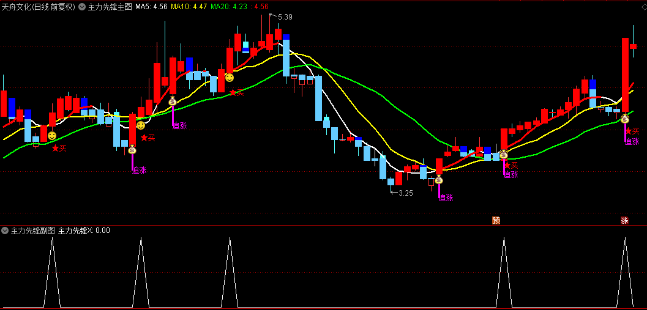Select the tallest red candlestick at far right
Image resolution: width=647 pixels, height=310 pixels.
(625, 75)
